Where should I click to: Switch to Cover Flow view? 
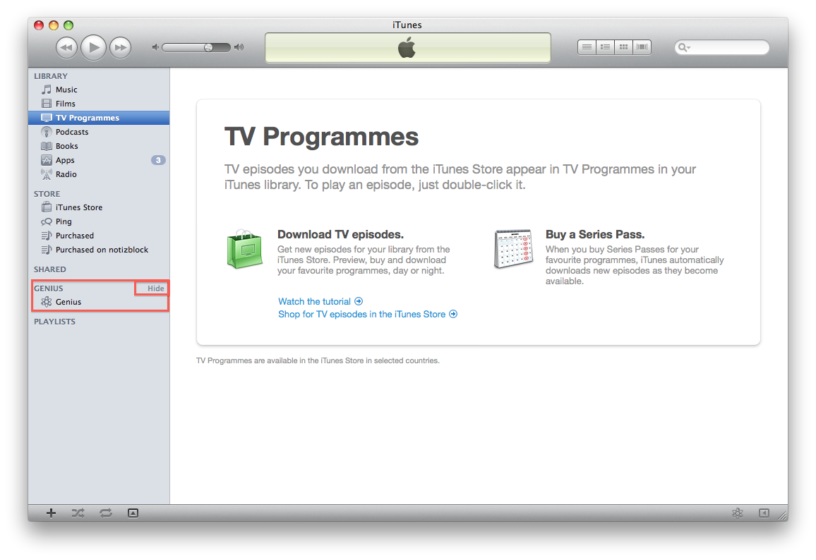tap(642, 47)
